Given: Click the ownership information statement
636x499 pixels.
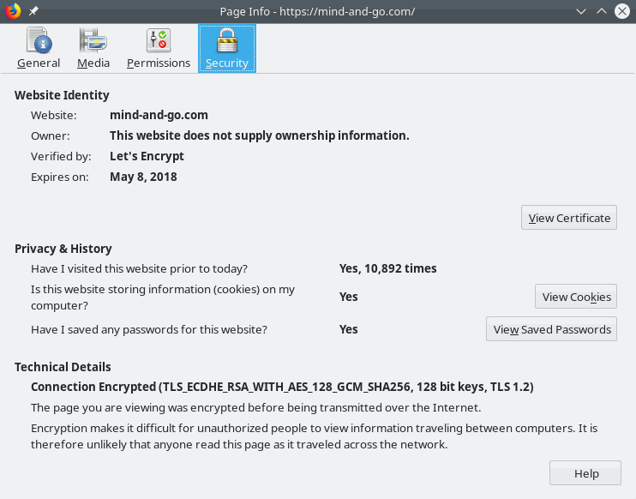Looking at the screenshot, I should [x=260, y=135].
